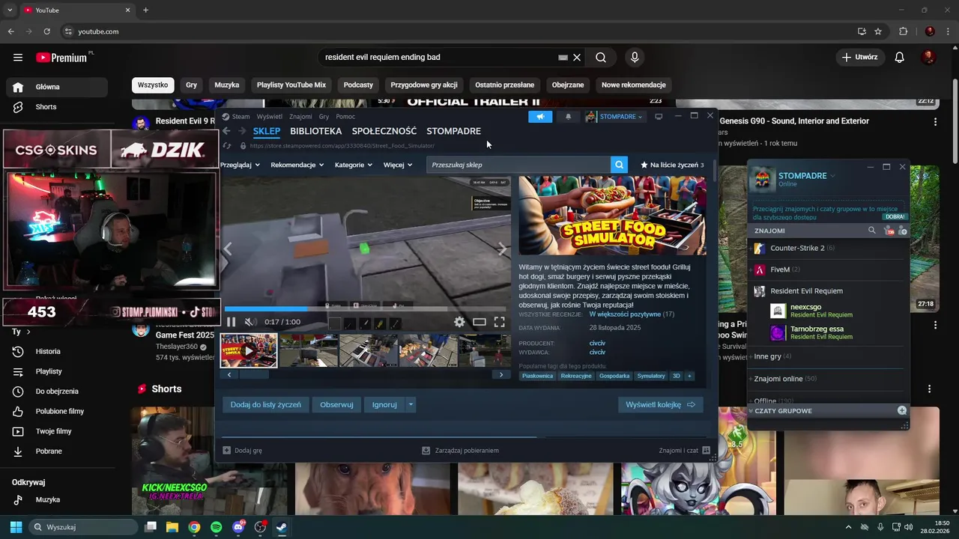
Task: Clear the YouTube search query
Action: tap(577, 57)
